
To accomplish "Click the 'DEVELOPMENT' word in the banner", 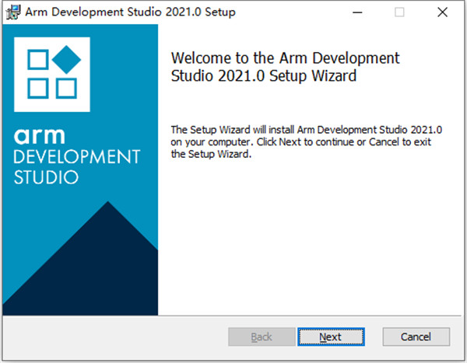I will coord(76,158).
